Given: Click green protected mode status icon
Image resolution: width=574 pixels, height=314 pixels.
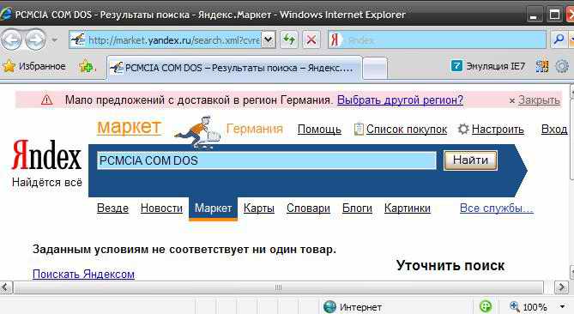Looking at the screenshot, I should tap(486, 306).
